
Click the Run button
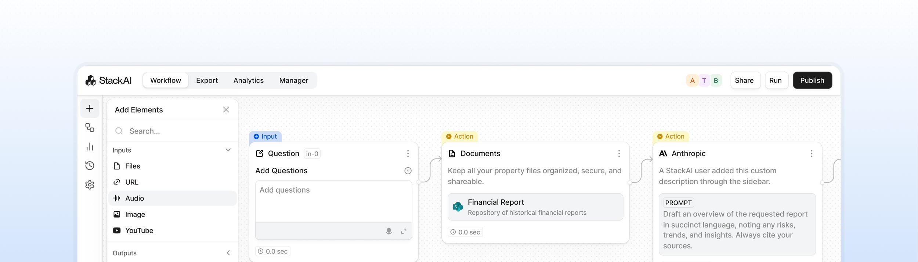pos(775,80)
